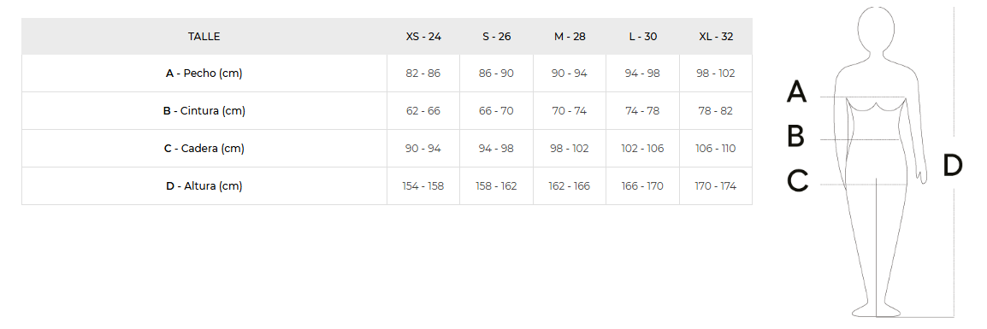Click the letter C on body diagram
987x329 pixels.
point(797,181)
